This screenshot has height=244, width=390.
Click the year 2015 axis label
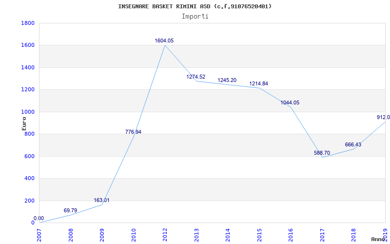pyautogui.click(x=259, y=235)
